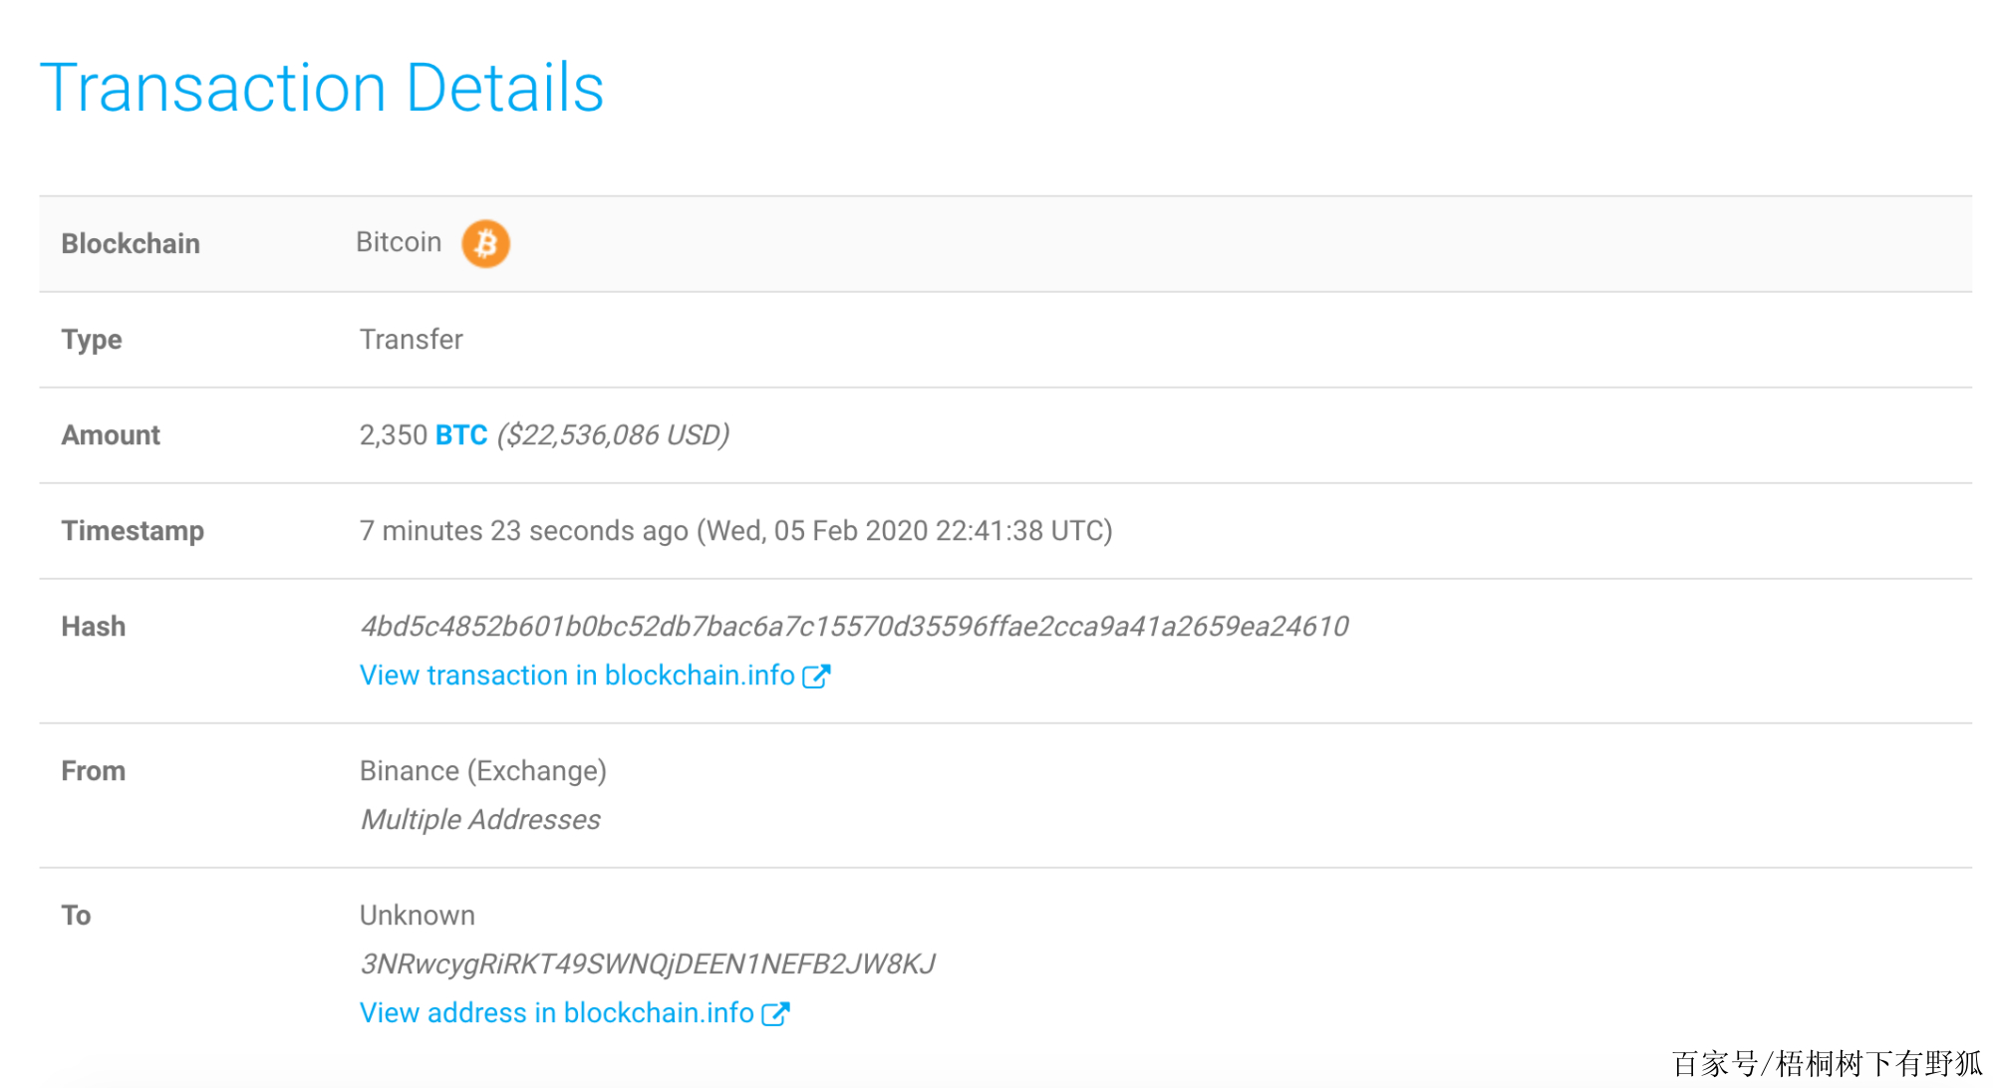
Task: Click the Bitcoin blockchain name text
Action: 399,242
